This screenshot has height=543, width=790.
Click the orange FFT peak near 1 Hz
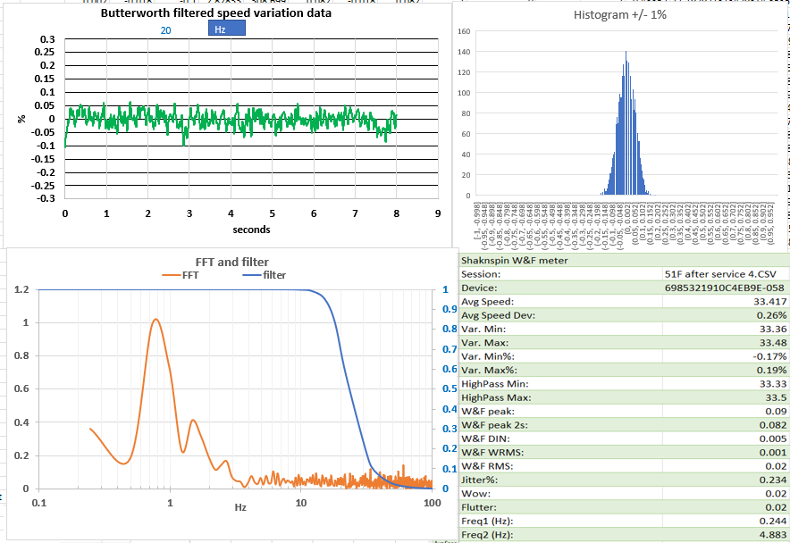(x=155, y=320)
